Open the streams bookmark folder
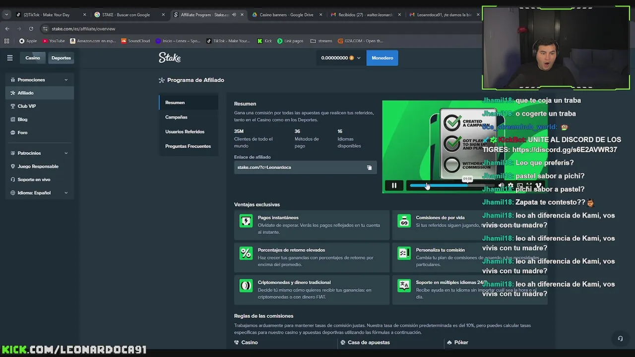 click(321, 41)
